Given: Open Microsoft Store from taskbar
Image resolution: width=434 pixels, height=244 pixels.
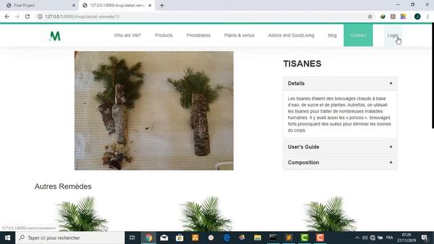Looking at the screenshot, I should click(180, 238).
